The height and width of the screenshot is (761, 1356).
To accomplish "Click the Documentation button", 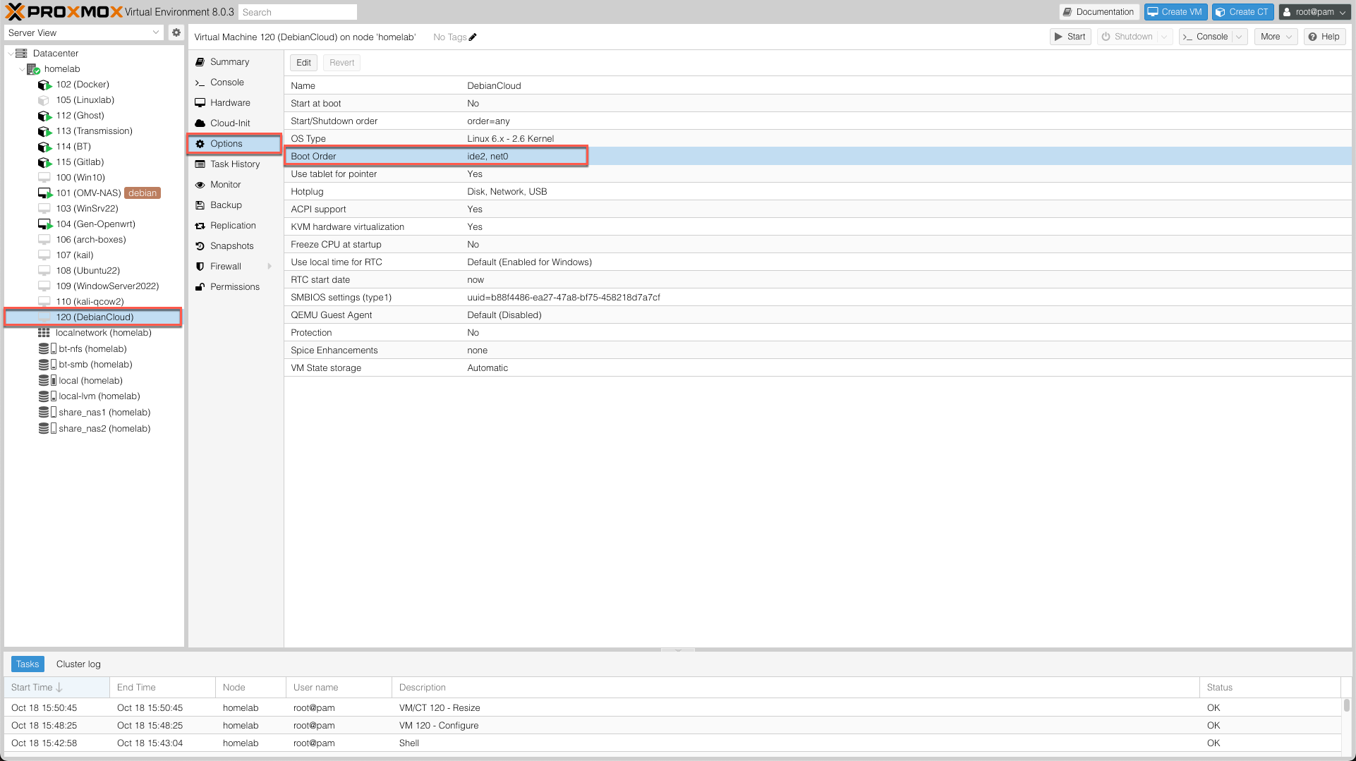I will point(1099,12).
